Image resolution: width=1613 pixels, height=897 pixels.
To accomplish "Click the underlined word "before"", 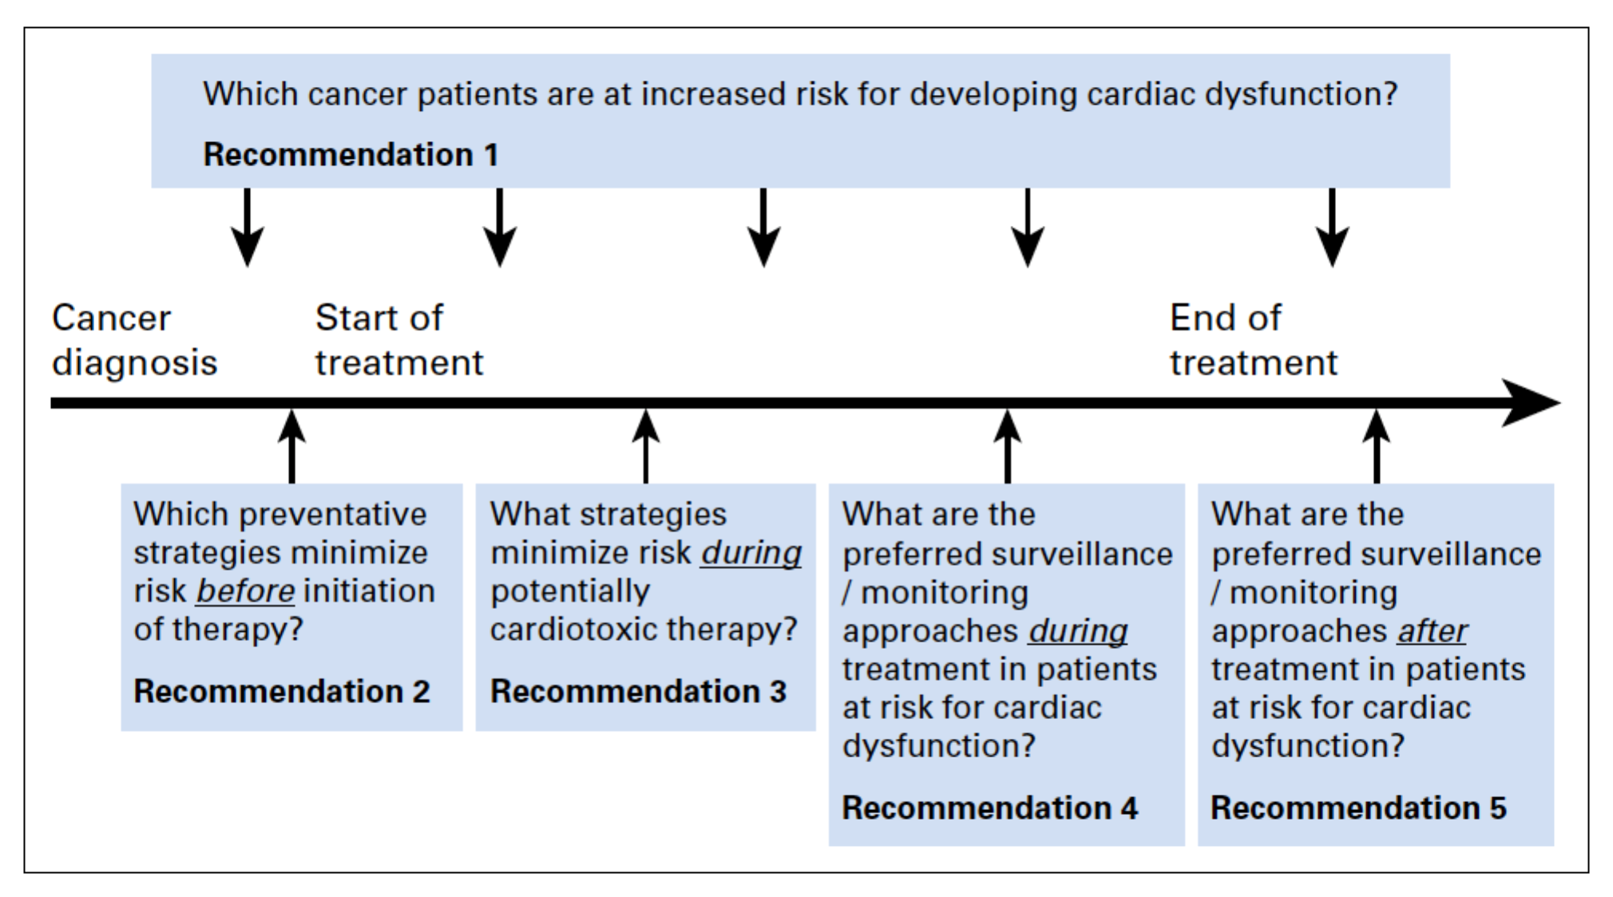I will tap(245, 591).
